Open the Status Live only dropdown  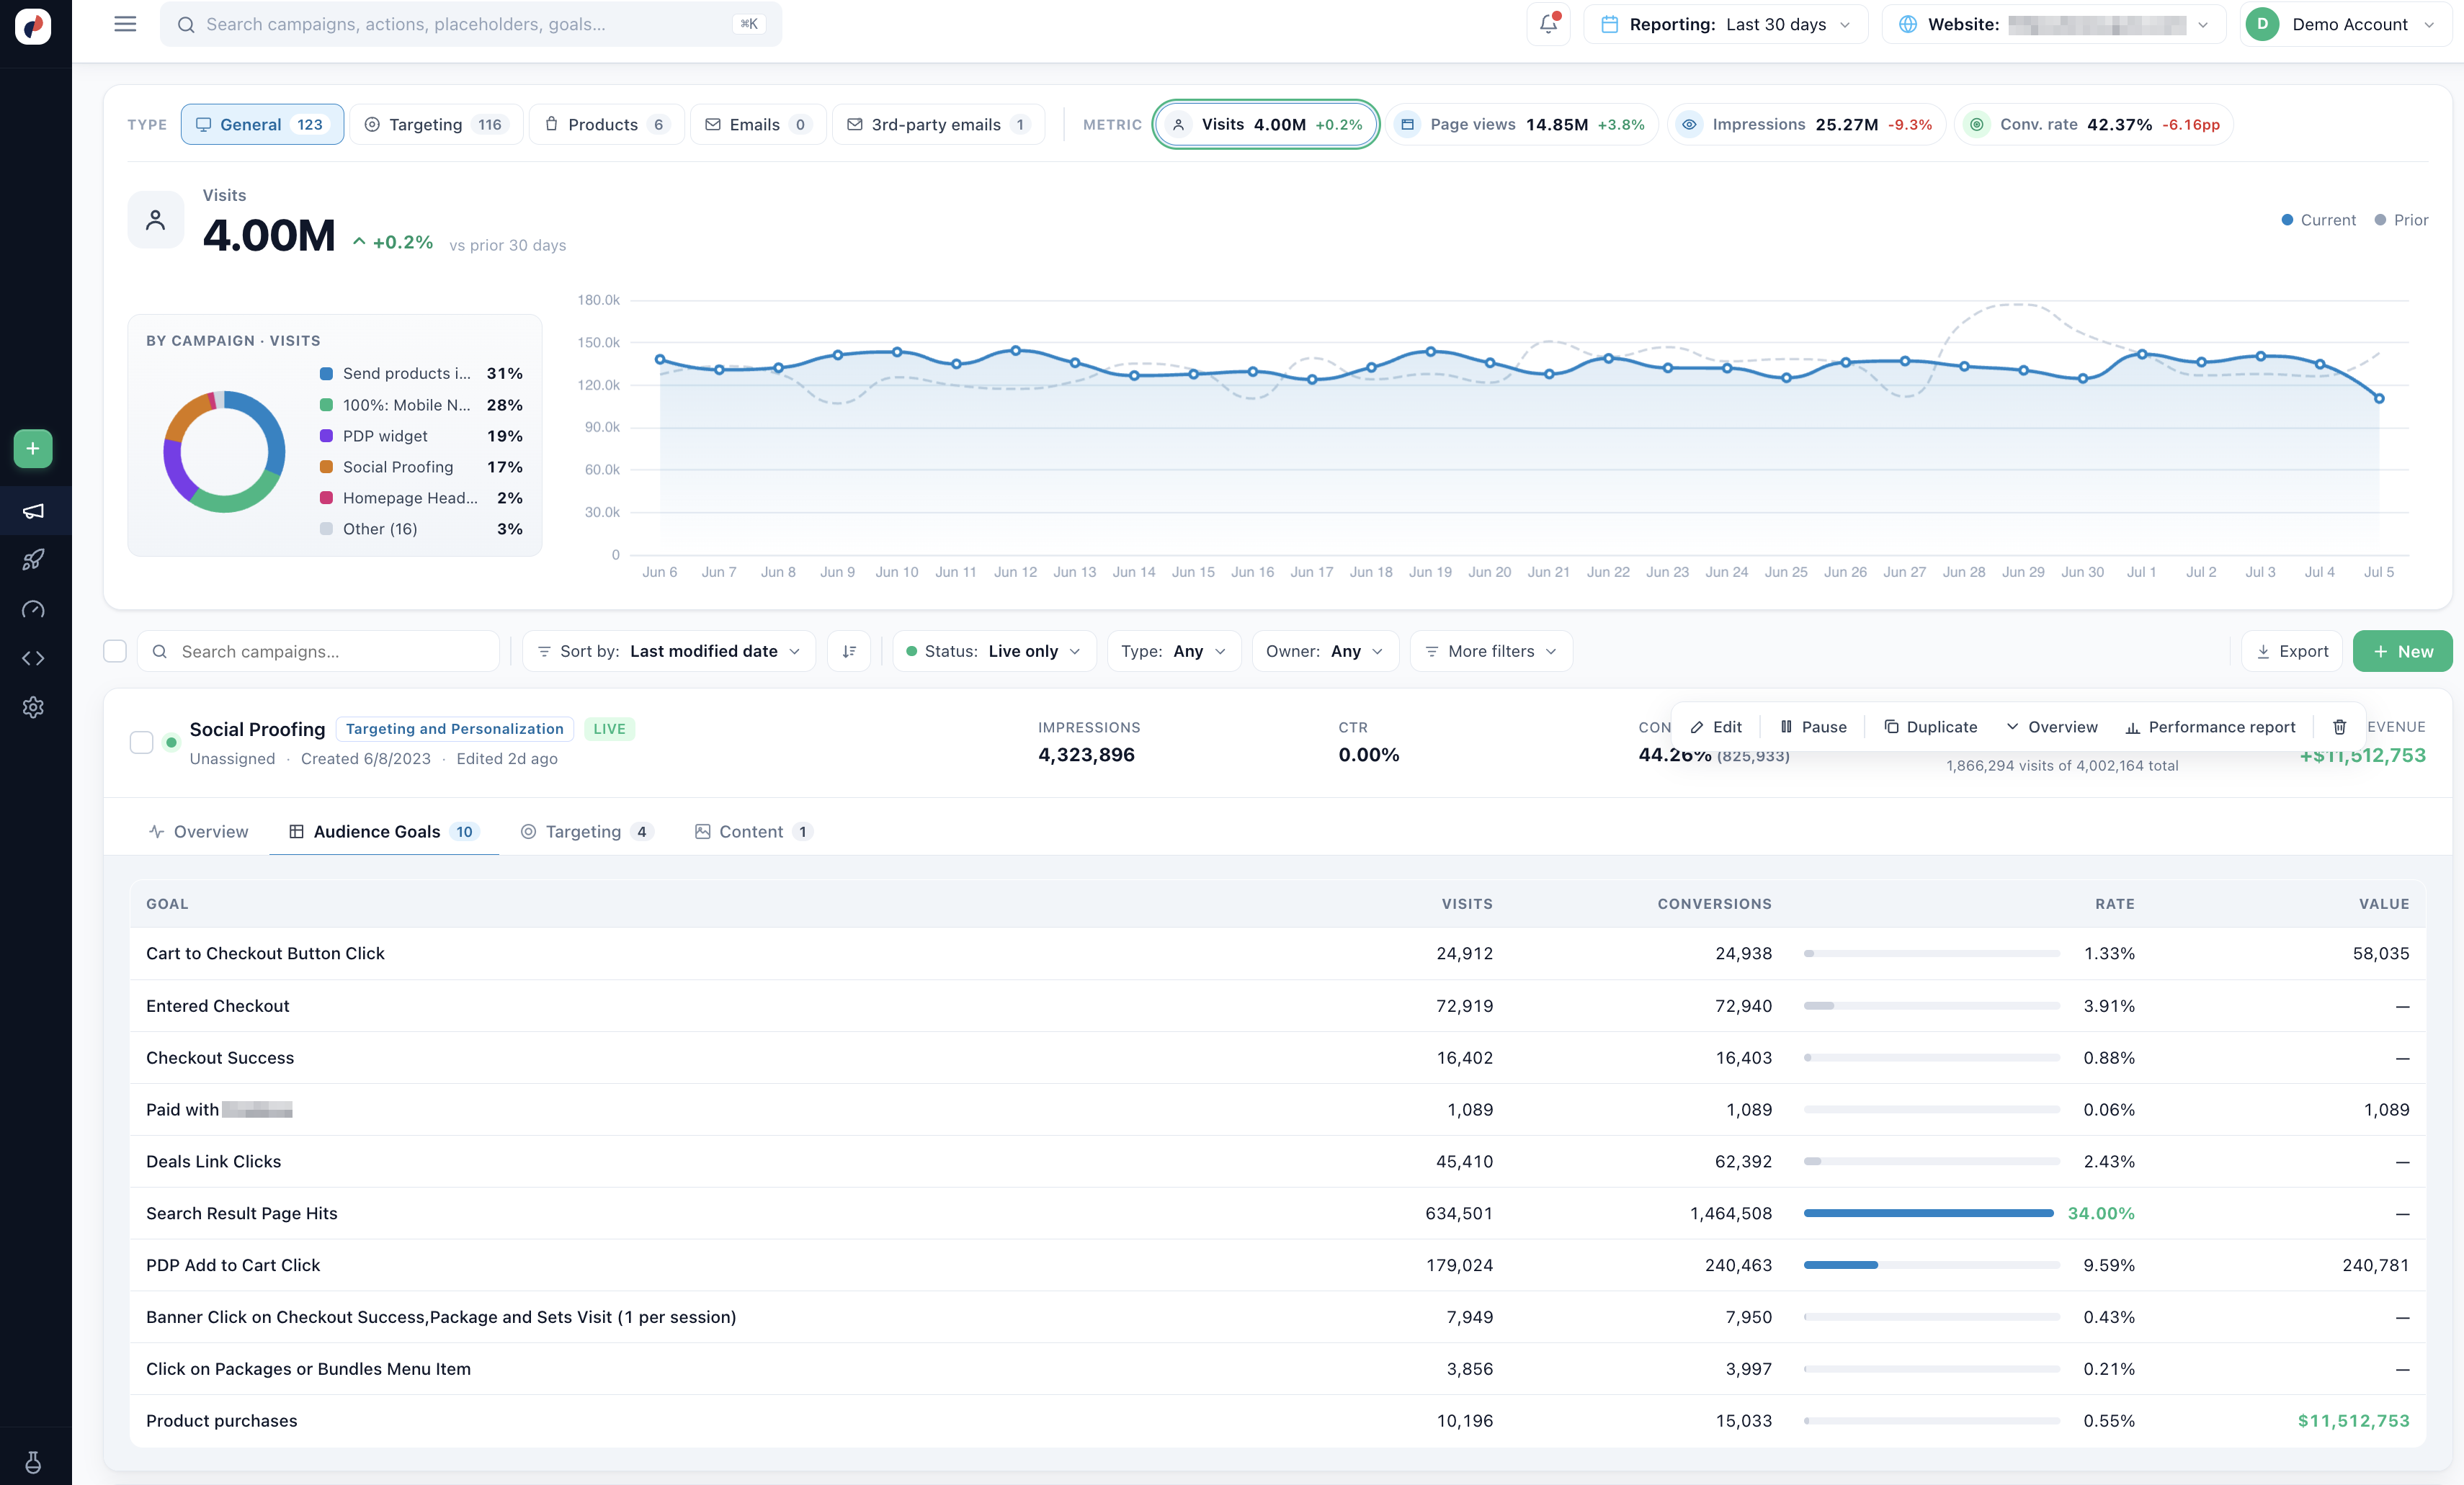tap(993, 650)
